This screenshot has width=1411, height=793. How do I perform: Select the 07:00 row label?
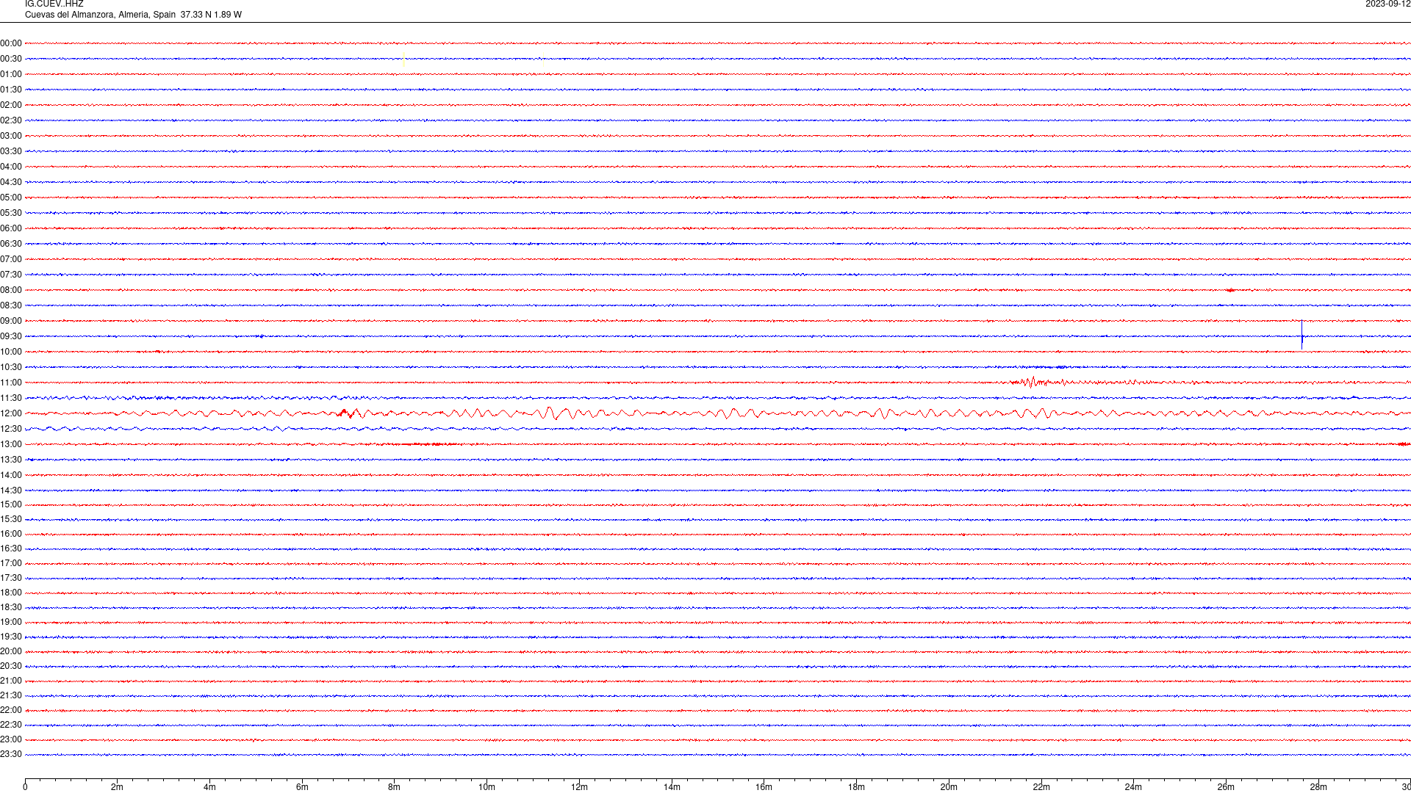11,259
